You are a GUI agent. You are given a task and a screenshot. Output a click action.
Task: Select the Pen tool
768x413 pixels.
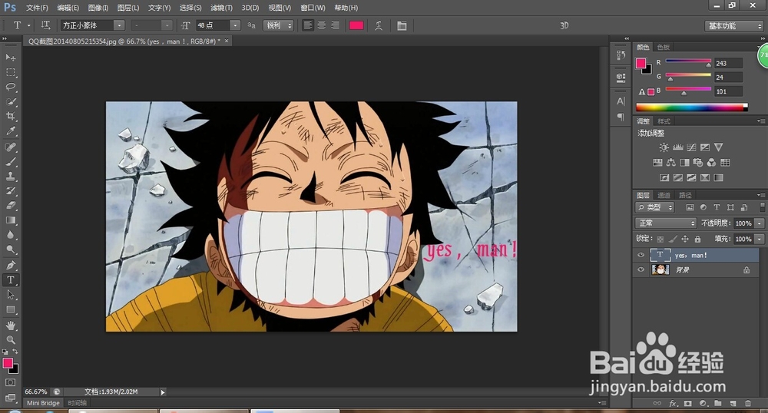10,265
